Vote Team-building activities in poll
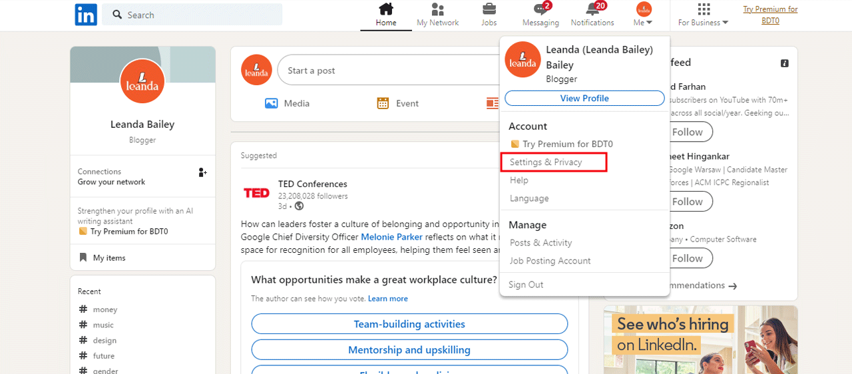The width and height of the screenshot is (852, 374). tap(409, 324)
